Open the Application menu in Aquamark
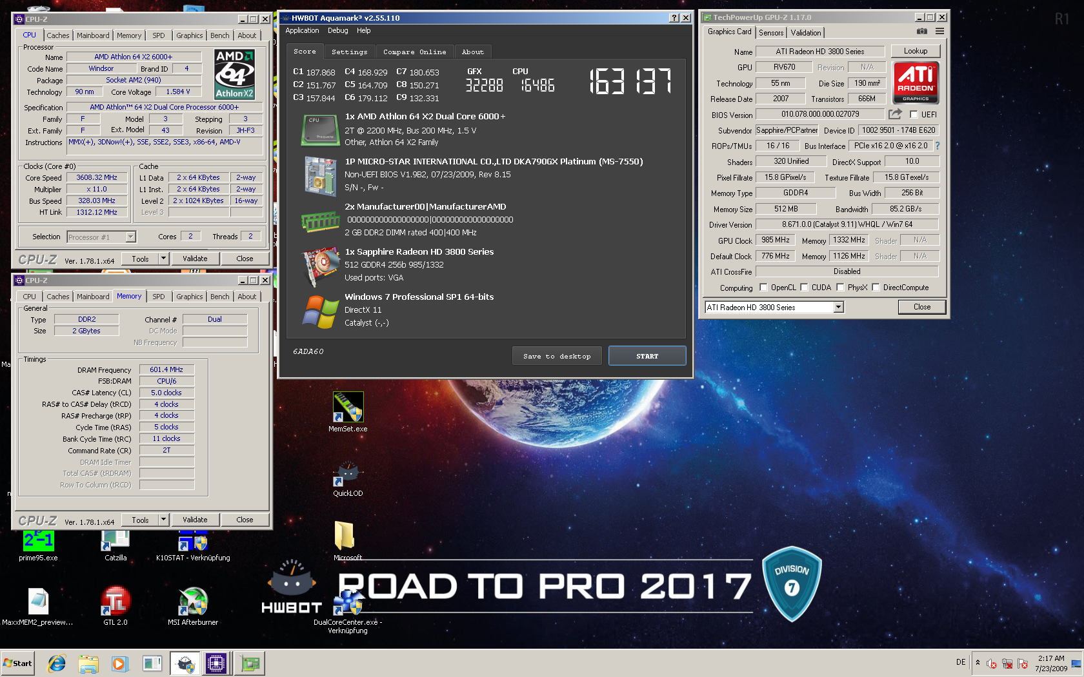 pyautogui.click(x=302, y=30)
